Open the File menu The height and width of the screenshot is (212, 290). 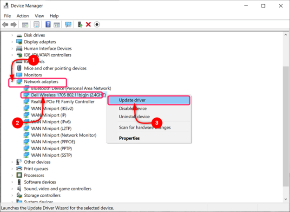click(x=7, y=16)
